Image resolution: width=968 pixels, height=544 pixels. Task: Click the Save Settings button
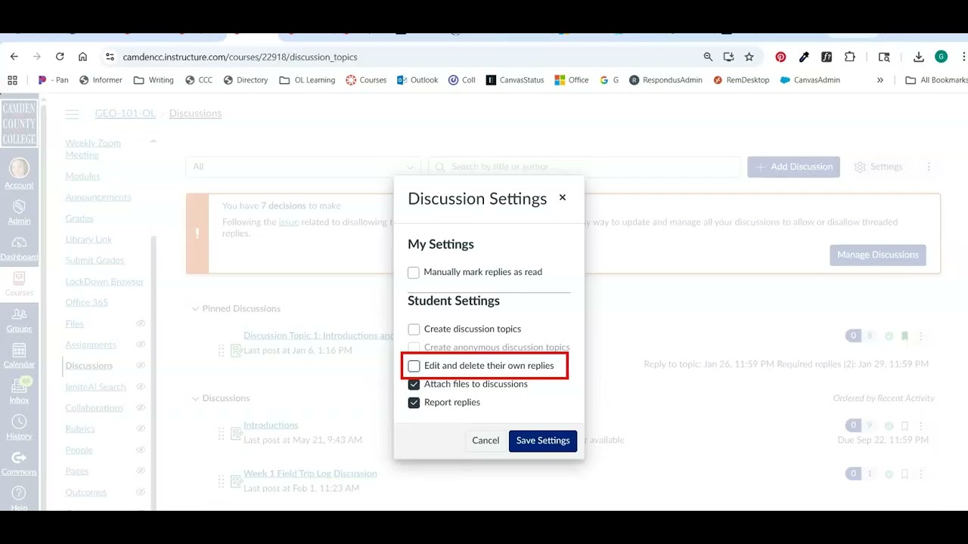pyautogui.click(x=543, y=440)
